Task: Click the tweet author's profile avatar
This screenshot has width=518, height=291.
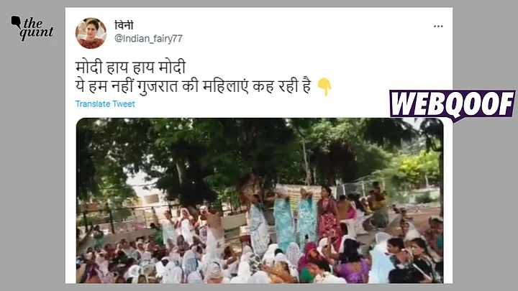Action: 91,33
